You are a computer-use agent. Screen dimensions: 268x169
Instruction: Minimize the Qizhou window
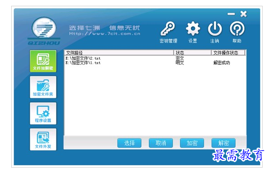231,14
